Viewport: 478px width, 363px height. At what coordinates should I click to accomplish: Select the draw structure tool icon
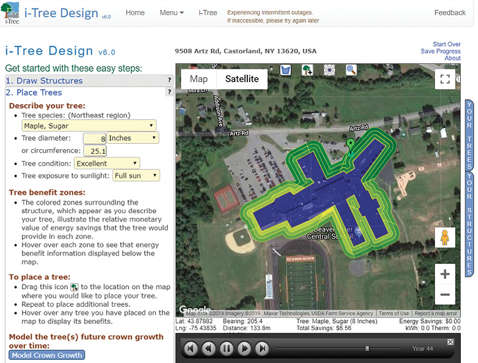pyautogui.click(x=286, y=70)
